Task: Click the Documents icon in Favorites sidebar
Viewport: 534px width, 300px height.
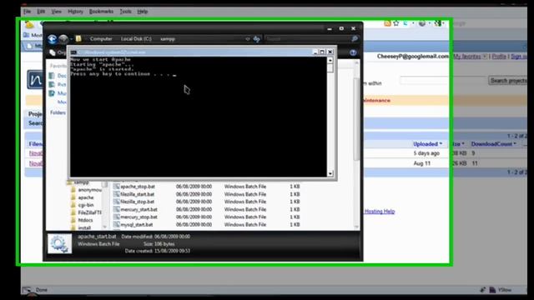Action: point(52,76)
